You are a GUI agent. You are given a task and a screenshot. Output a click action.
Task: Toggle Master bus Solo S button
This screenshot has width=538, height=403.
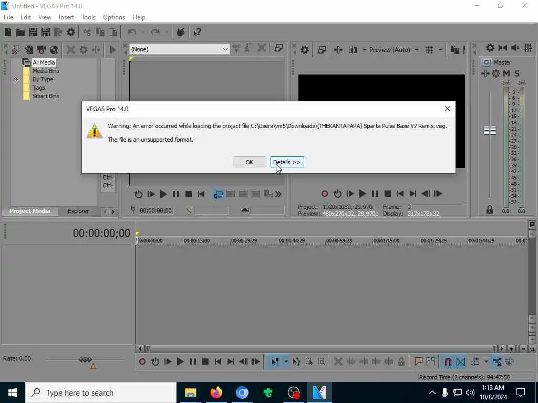click(517, 73)
